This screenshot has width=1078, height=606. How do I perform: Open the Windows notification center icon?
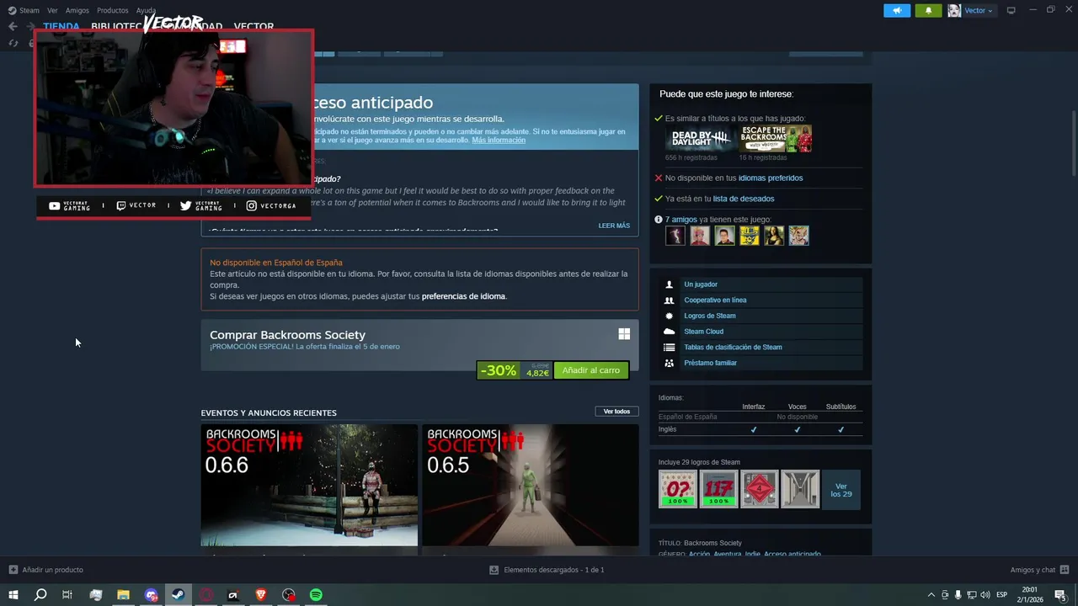[1061, 595]
